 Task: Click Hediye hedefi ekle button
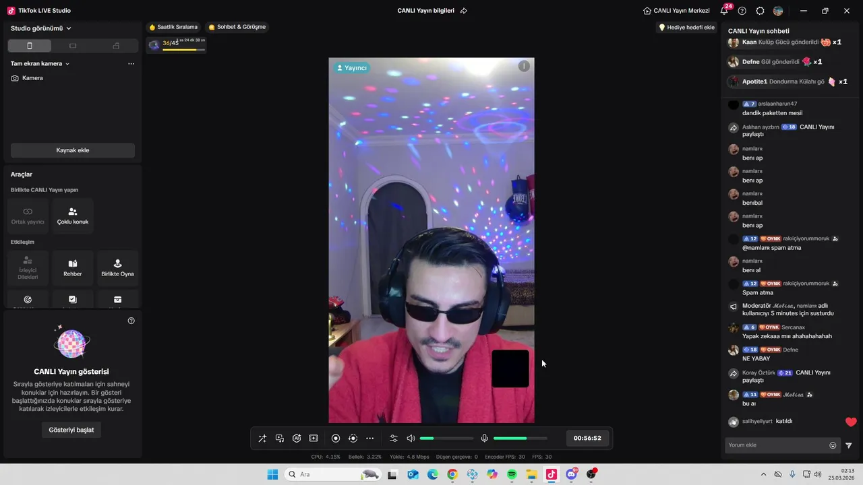point(687,28)
